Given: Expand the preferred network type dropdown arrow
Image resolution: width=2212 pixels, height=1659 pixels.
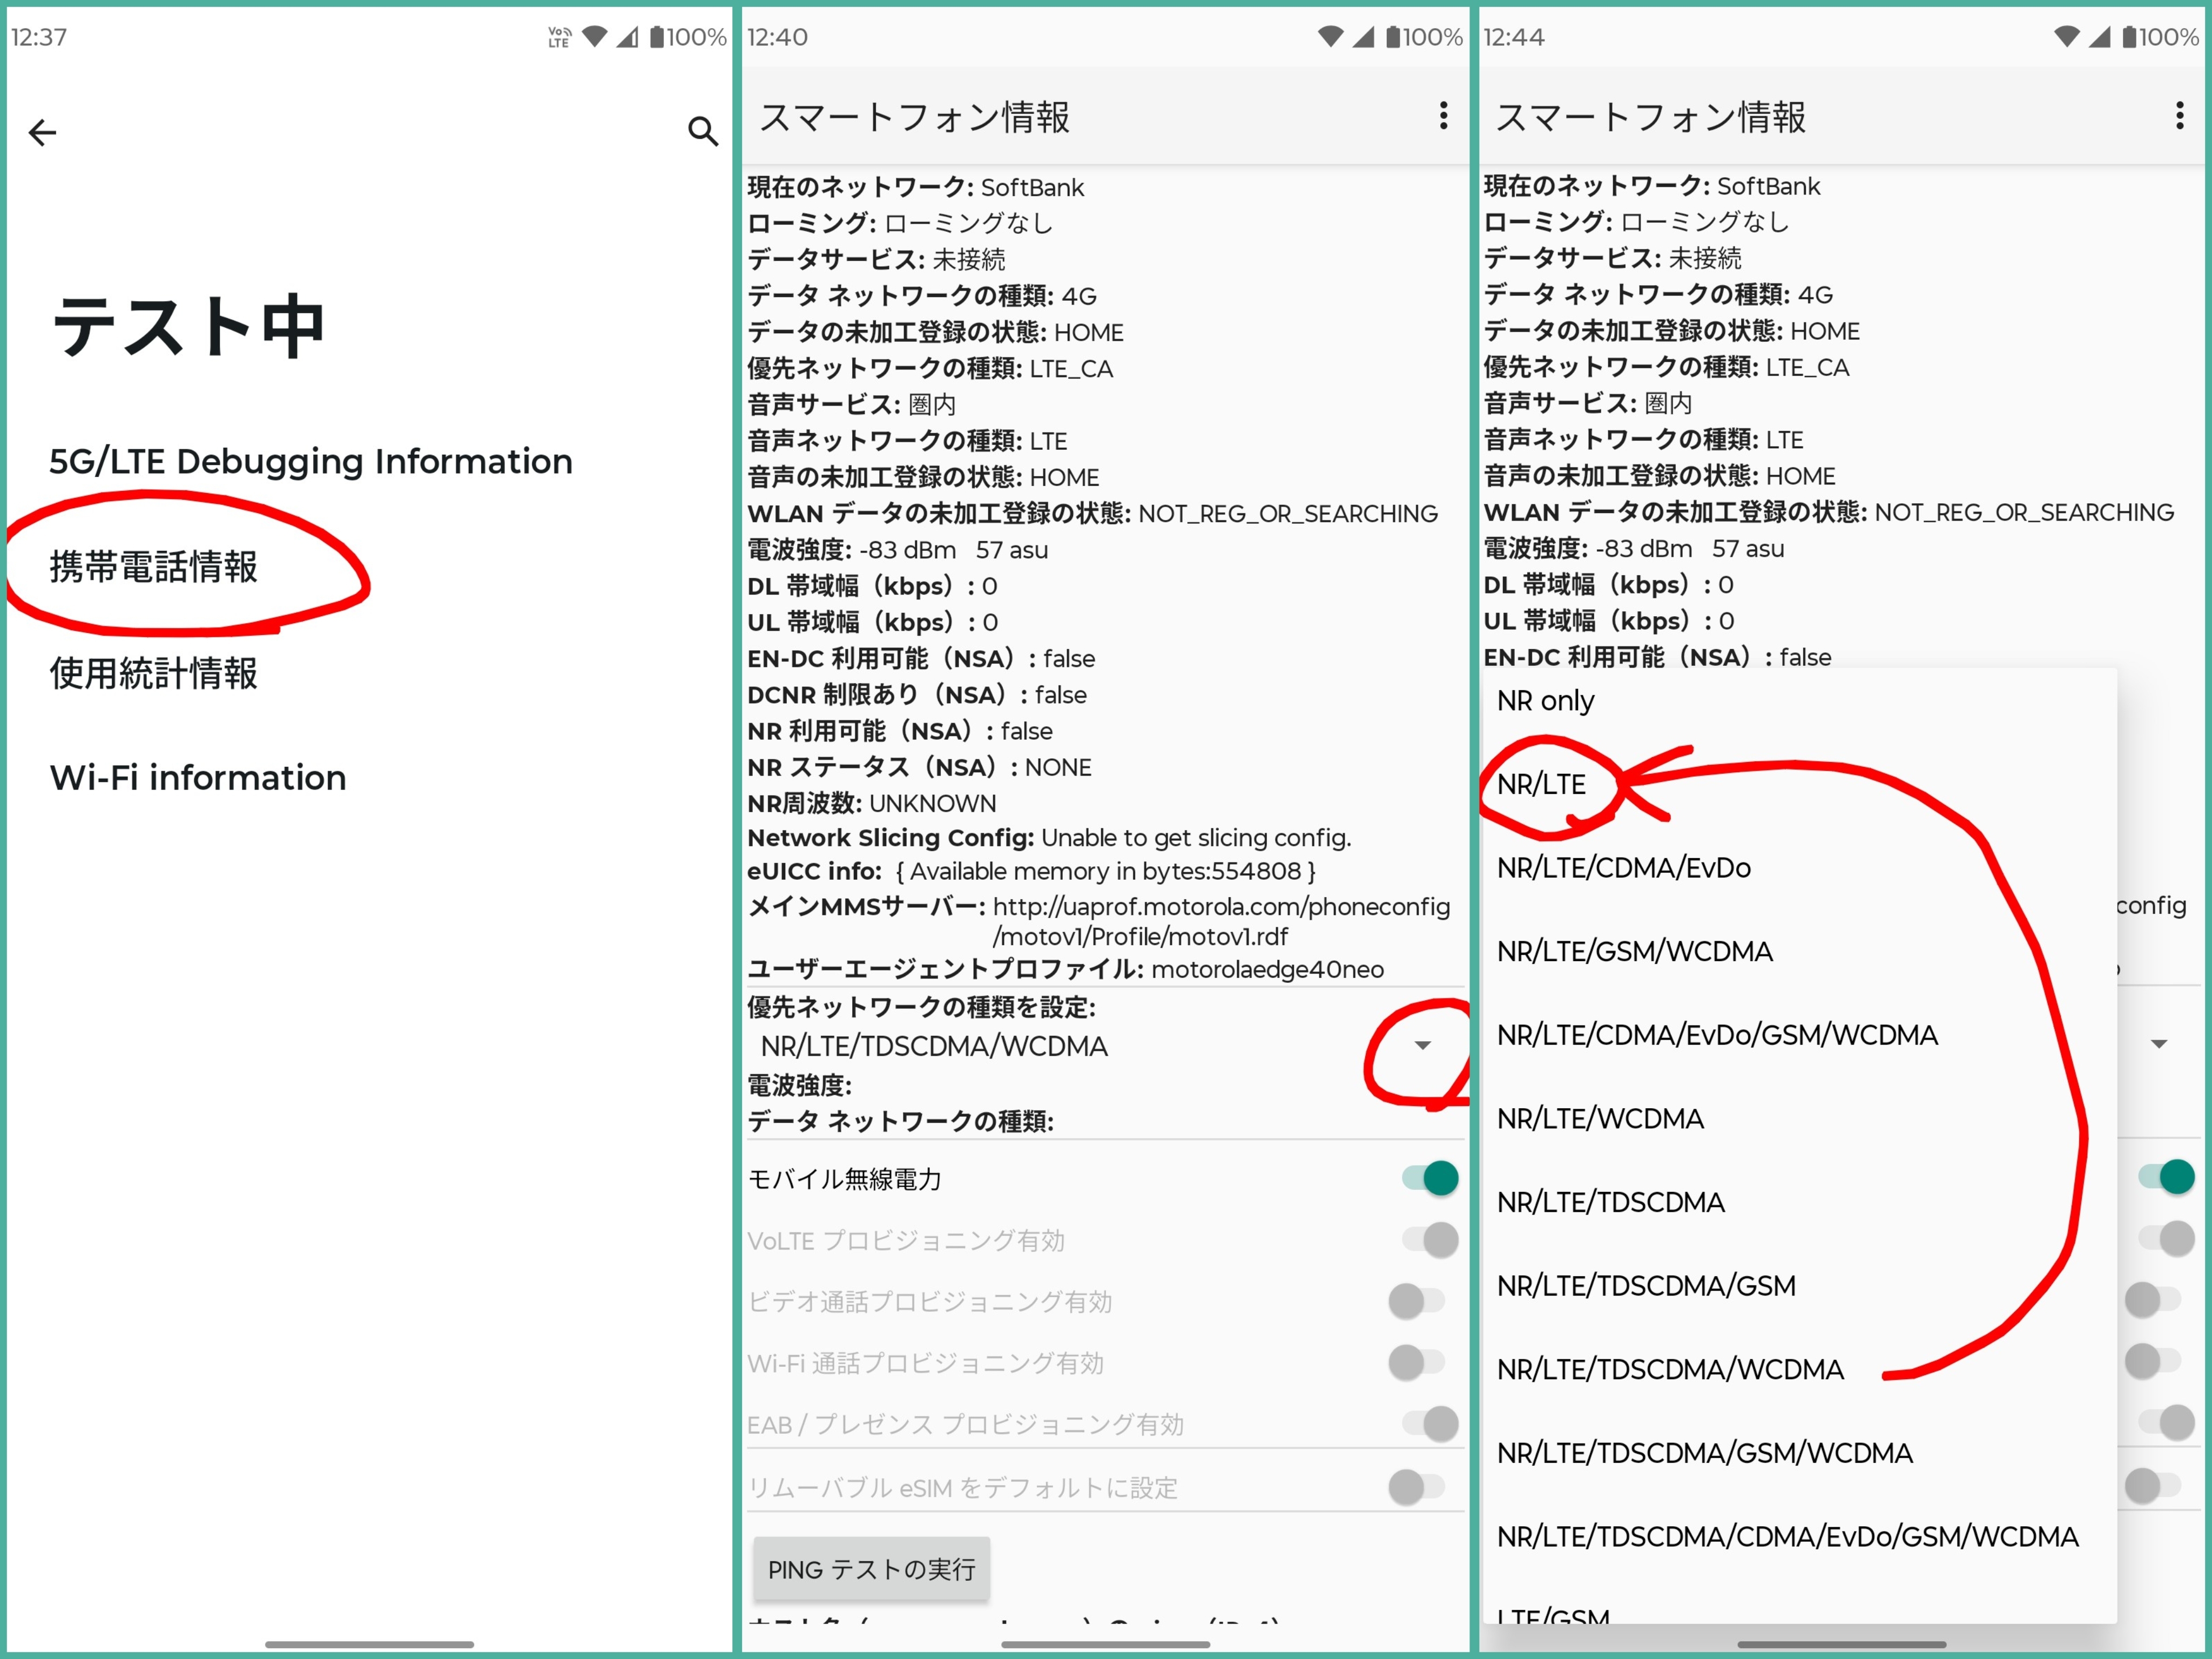Looking at the screenshot, I should (x=1422, y=1045).
